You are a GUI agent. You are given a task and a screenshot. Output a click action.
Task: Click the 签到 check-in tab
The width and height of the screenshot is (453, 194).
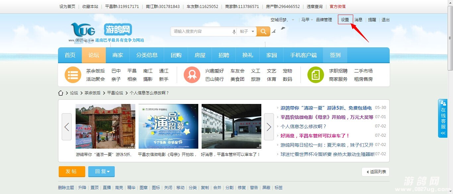335,55
